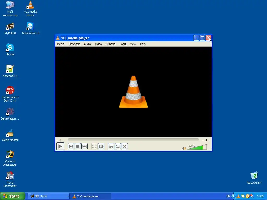
Task: Minimize the VLC media player window
Action: [x=196, y=38]
